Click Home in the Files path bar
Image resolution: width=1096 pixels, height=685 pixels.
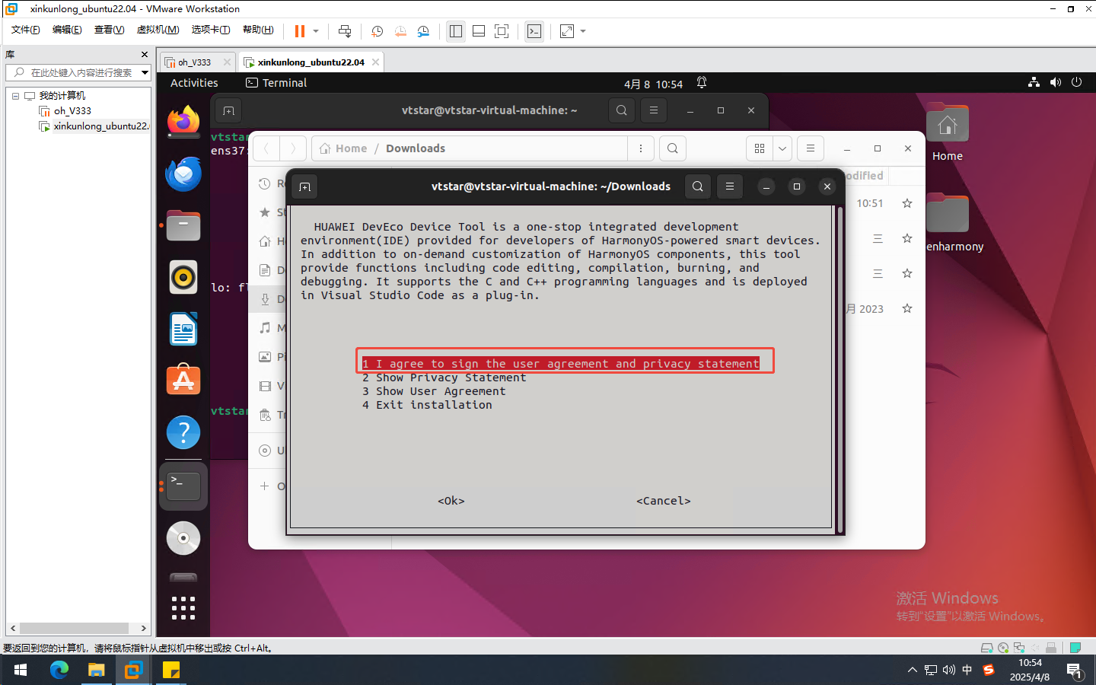tap(343, 148)
